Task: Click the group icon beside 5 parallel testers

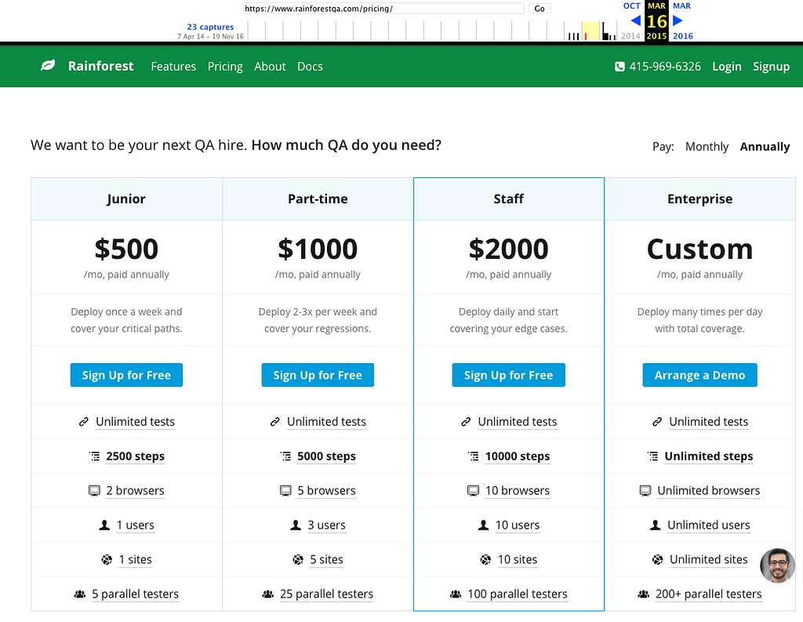Action: [80, 595]
